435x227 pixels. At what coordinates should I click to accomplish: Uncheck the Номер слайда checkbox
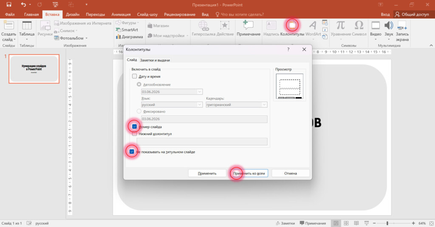(135, 127)
